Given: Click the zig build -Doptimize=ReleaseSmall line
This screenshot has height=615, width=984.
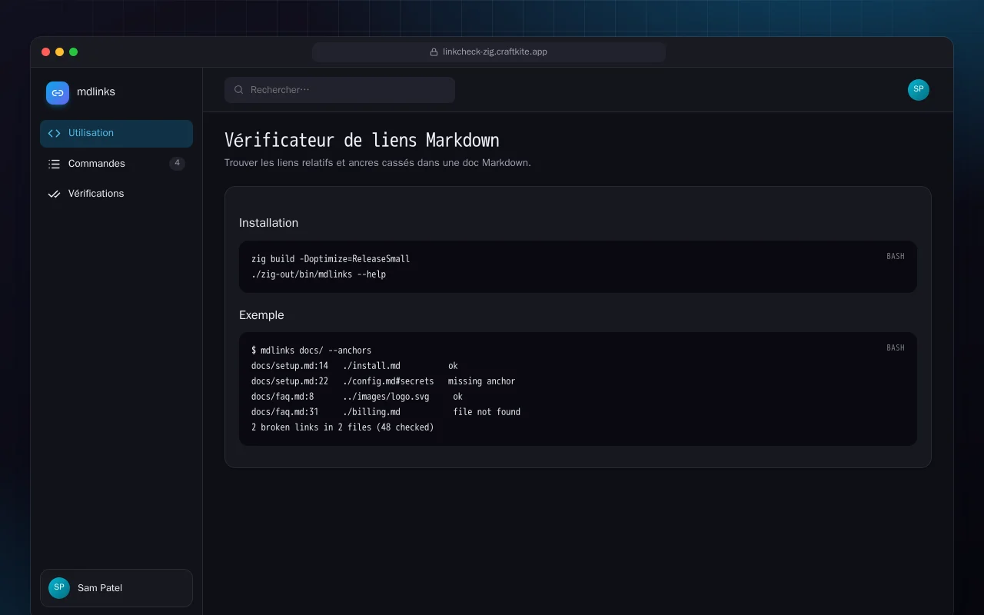Looking at the screenshot, I should (331, 259).
